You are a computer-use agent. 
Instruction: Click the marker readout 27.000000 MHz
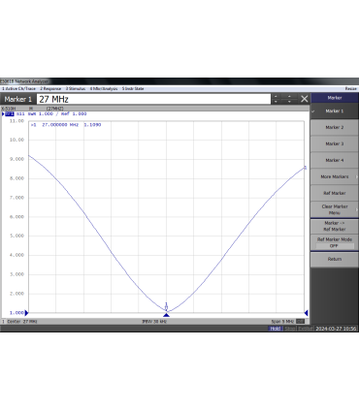point(60,125)
